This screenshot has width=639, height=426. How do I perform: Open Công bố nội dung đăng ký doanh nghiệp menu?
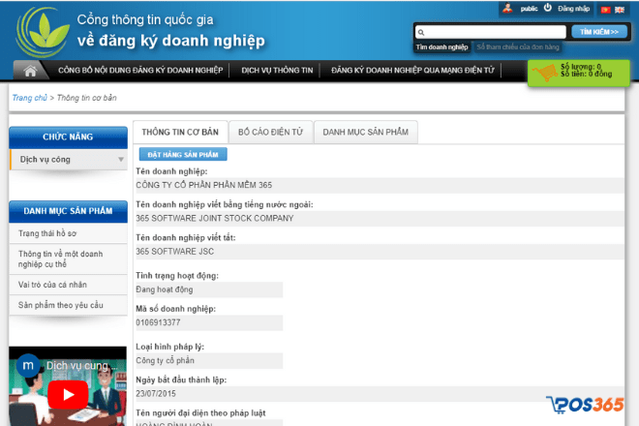(140, 70)
